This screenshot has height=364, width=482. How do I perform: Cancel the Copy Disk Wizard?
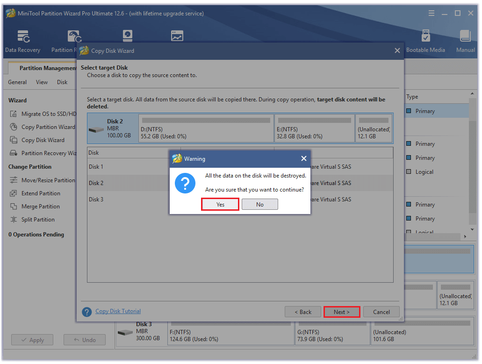[381, 312]
